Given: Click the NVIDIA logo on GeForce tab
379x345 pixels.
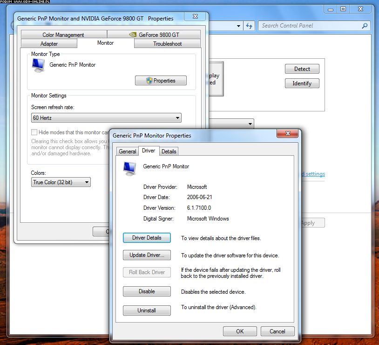Looking at the screenshot, I should tap(133, 34).
